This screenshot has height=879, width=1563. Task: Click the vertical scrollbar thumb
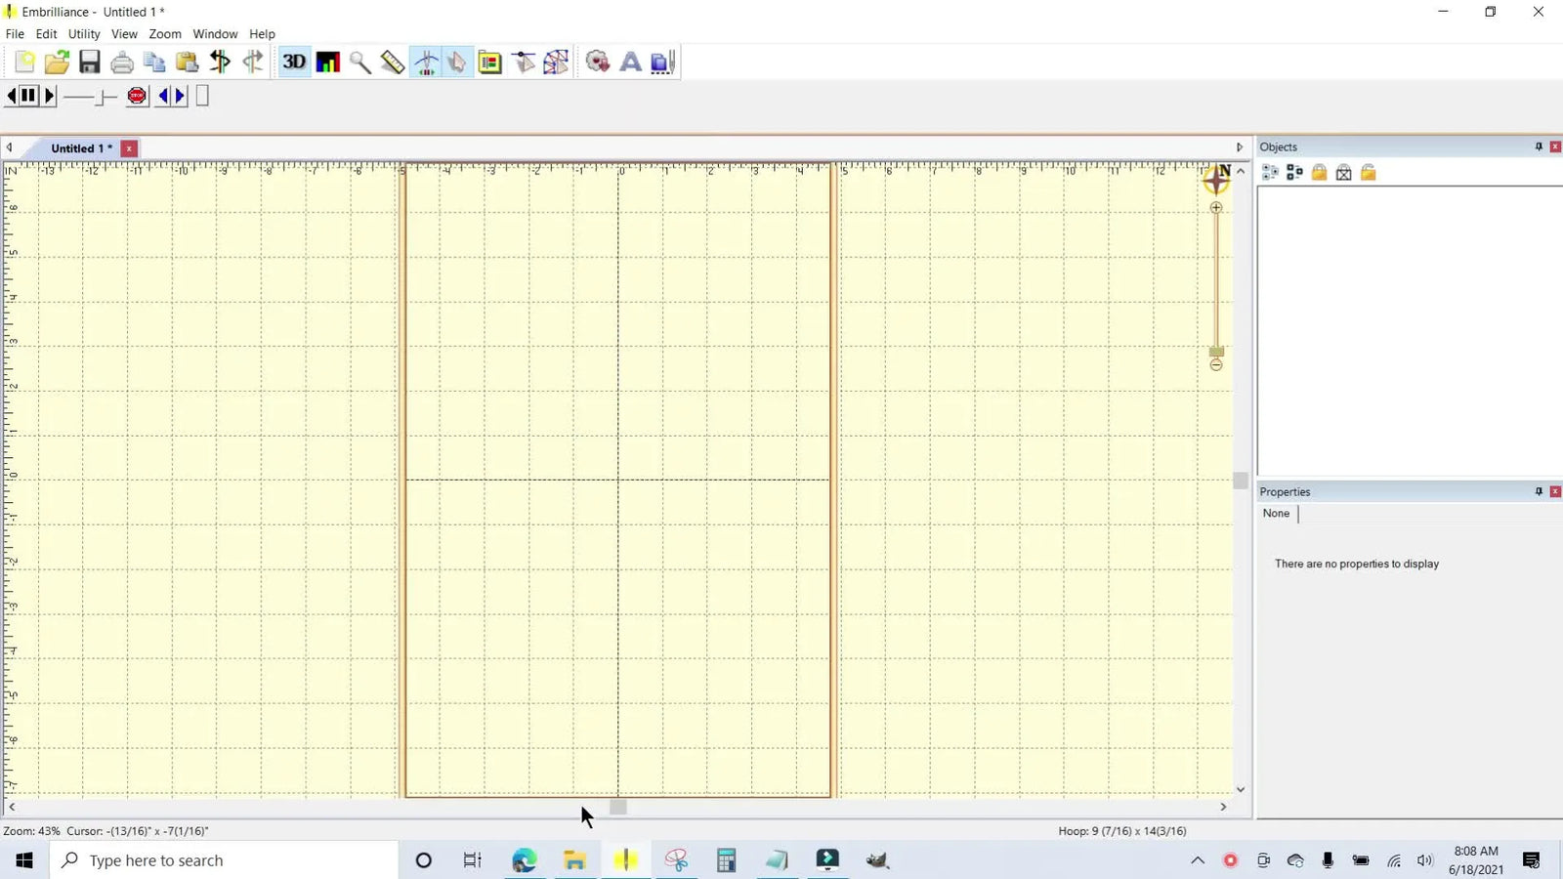1241,481
